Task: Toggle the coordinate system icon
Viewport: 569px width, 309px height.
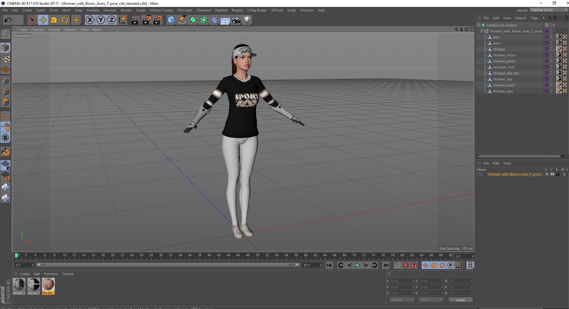Action: click(x=123, y=20)
